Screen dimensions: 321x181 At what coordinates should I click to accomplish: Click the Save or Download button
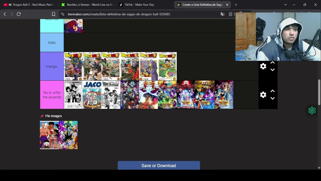[159, 165]
